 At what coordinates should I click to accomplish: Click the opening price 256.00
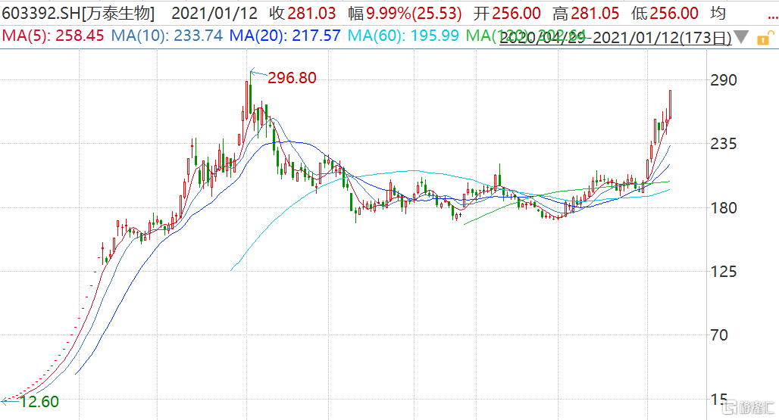point(516,14)
